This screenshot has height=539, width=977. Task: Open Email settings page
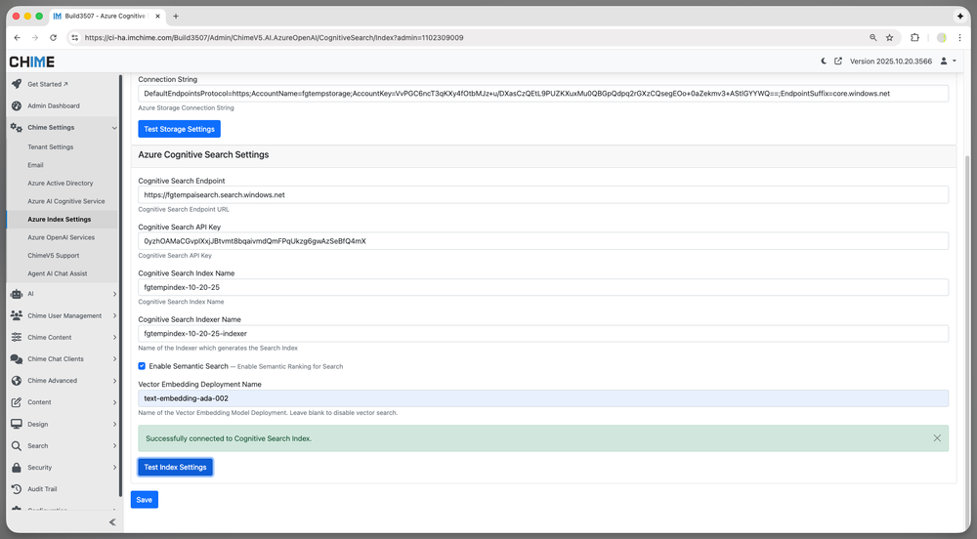coord(35,165)
